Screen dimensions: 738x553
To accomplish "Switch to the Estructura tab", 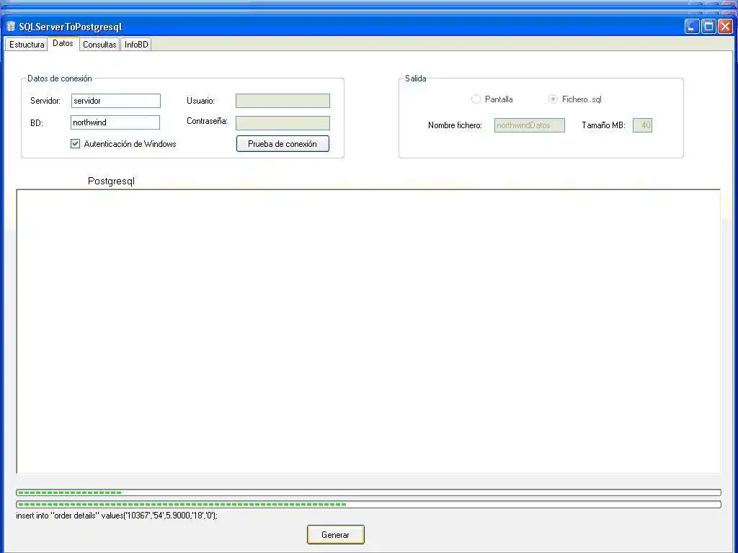I will pos(27,45).
